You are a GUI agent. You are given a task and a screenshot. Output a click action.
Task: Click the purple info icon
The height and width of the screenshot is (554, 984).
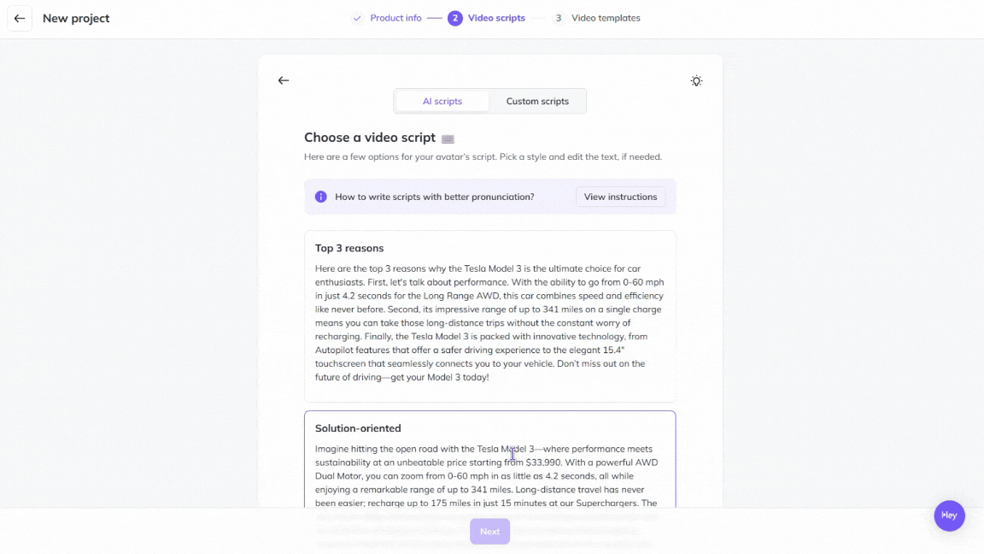point(321,197)
